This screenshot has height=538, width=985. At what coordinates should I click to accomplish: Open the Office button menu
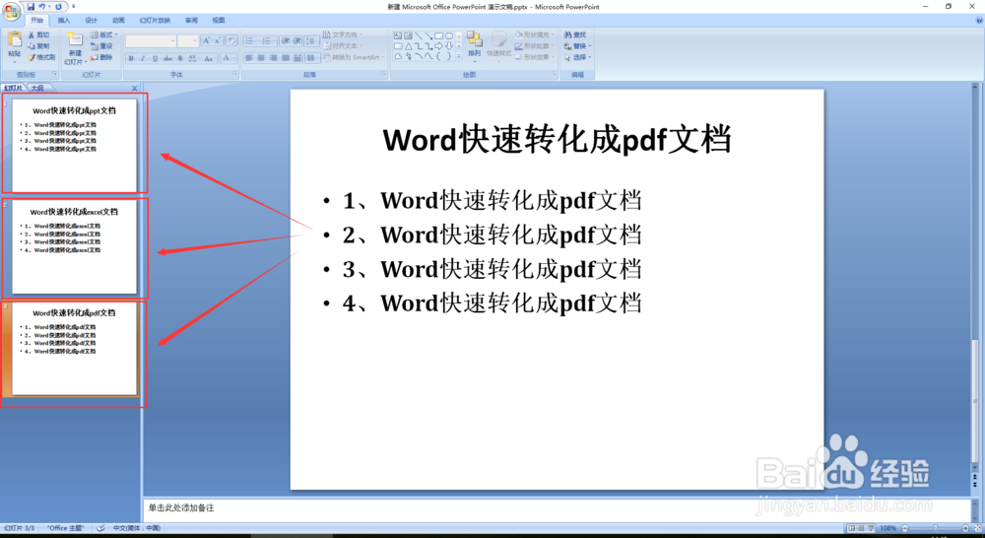click(x=11, y=11)
